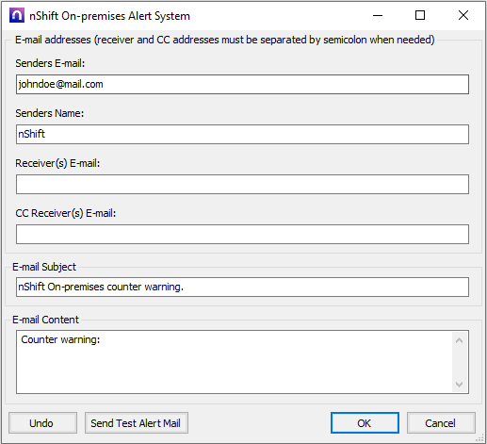487x444 pixels.
Task: Click the 'E-mail Subject' group heading
Action: pos(44,267)
